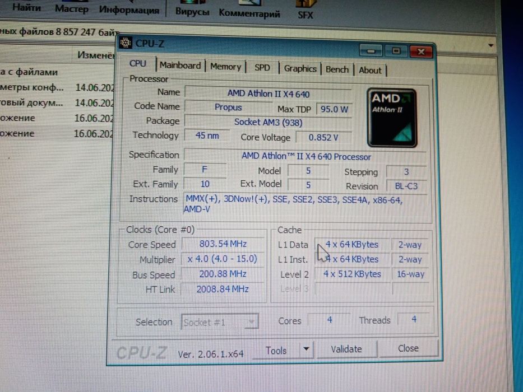Switch to the Bench tab
Screen dimensions: 523x392
pos(337,69)
